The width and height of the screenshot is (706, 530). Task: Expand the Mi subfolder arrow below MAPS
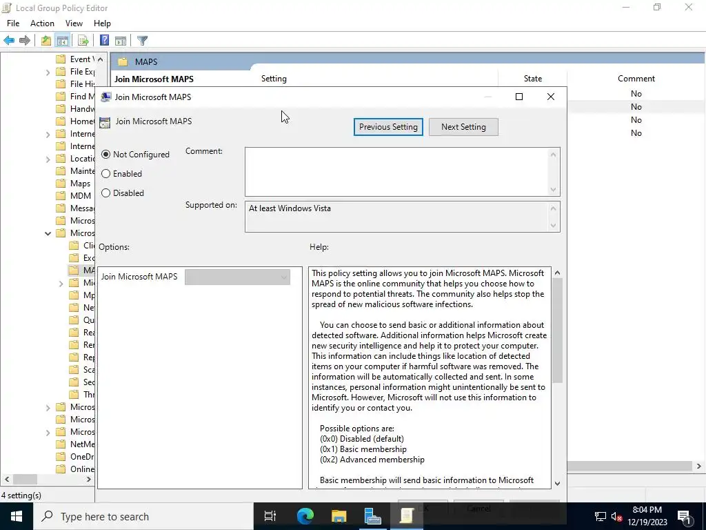[x=61, y=283]
